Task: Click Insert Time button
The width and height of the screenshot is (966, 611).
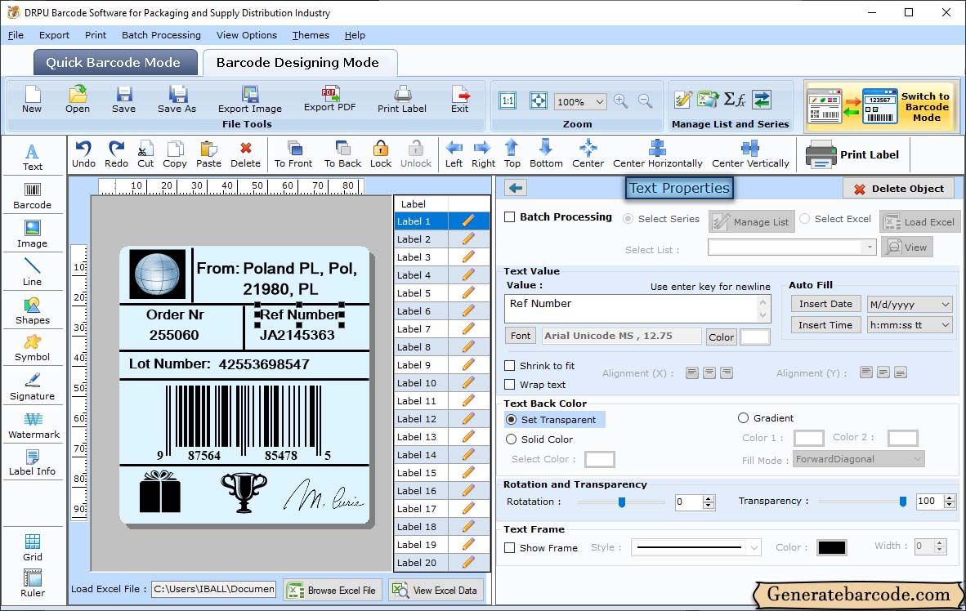Action: [825, 325]
